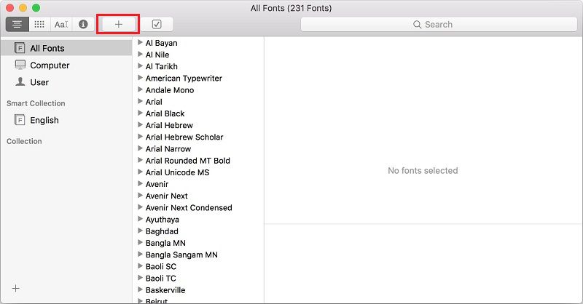Click the User collection person icon

(x=20, y=82)
